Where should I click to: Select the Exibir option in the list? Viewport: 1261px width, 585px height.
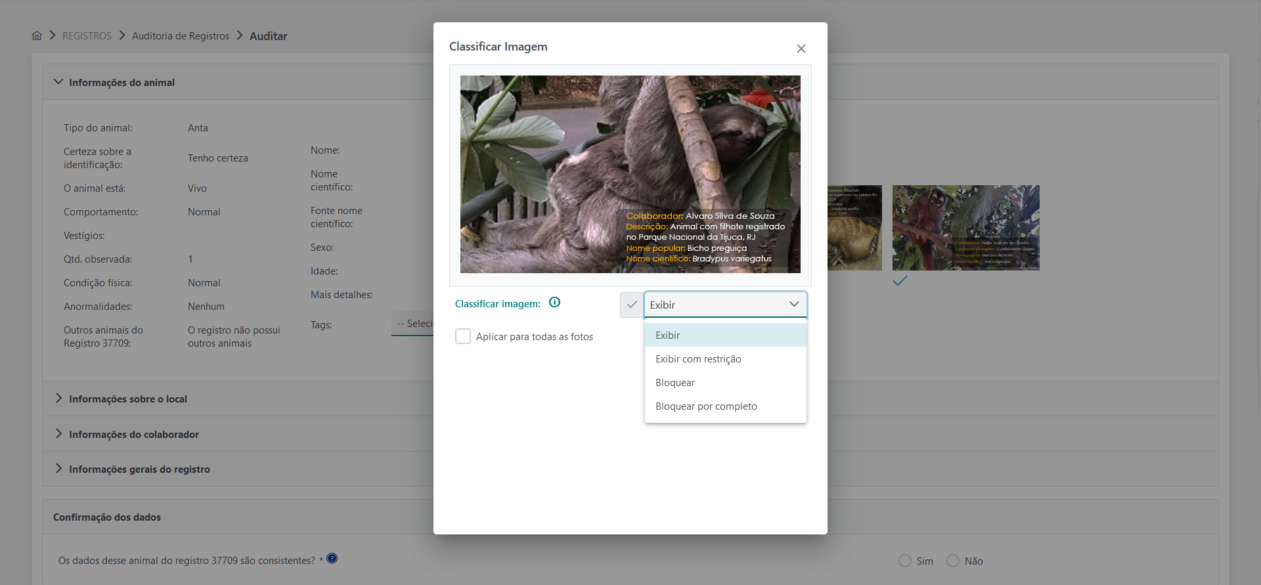725,335
